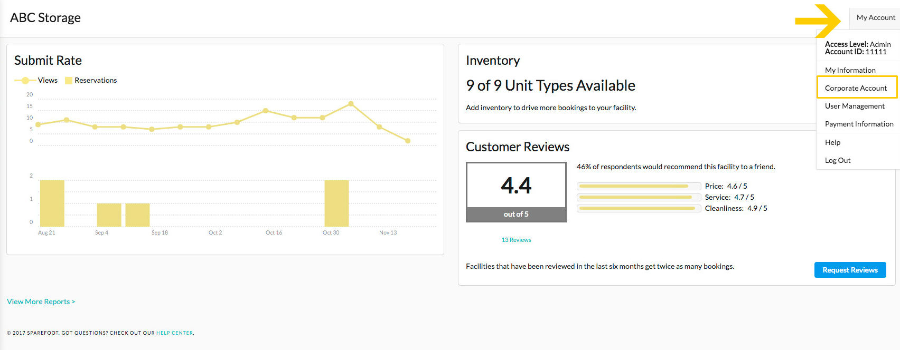Click '9 of 9 Unit Types Available' text
The width and height of the screenshot is (900, 350).
550,85
